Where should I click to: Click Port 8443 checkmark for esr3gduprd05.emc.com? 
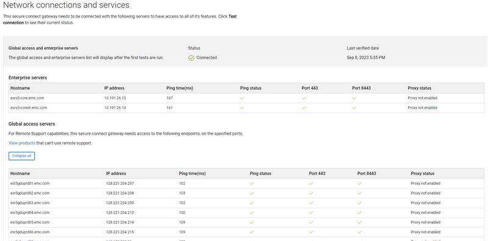point(359,222)
